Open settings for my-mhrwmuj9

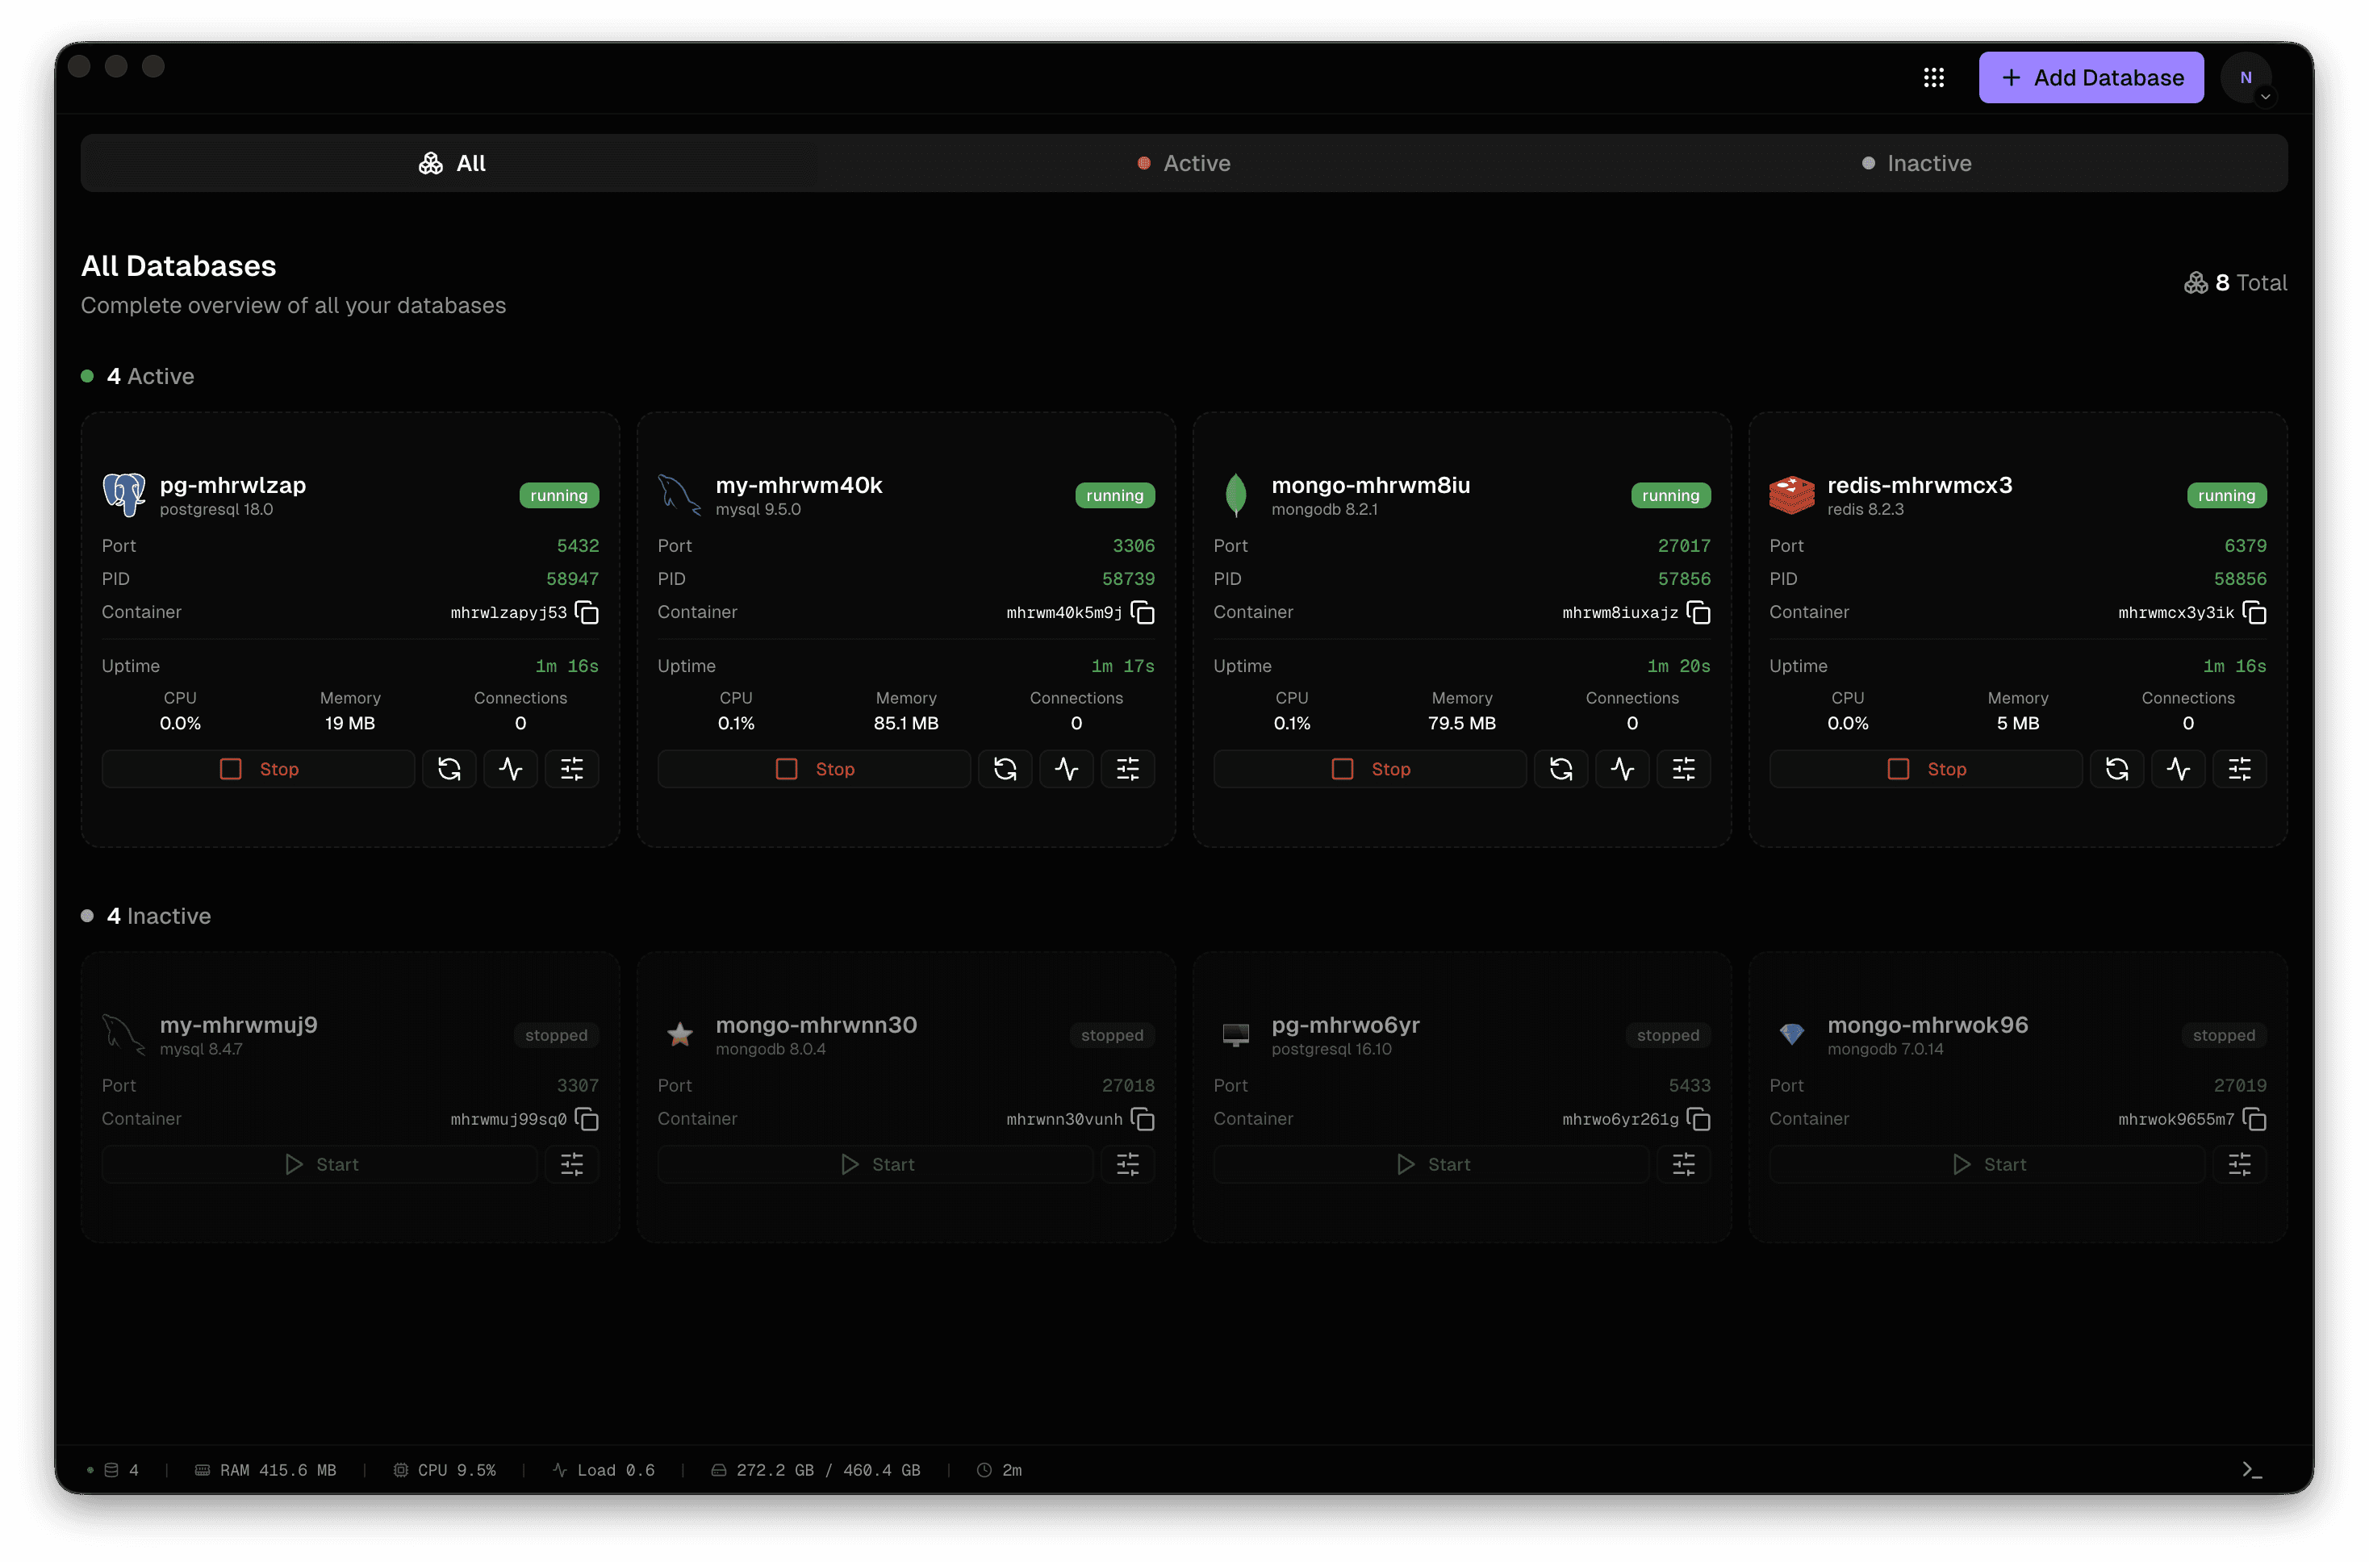(x=572, y=1164)
